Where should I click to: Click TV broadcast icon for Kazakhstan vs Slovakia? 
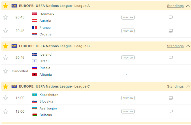[171, 98]
